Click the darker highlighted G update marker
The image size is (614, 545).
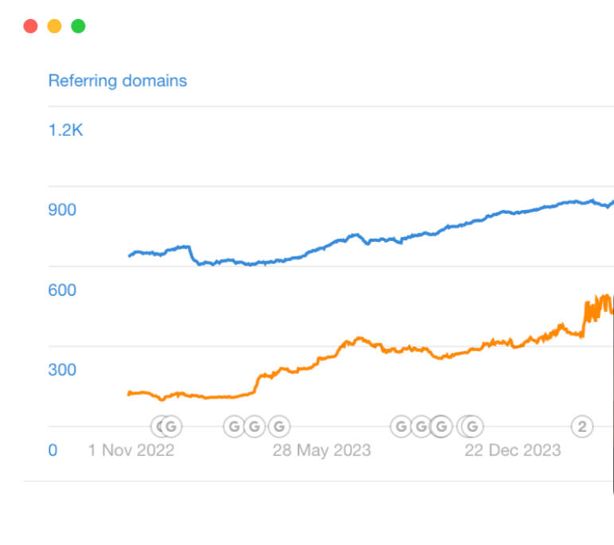(x=441, y=426)
